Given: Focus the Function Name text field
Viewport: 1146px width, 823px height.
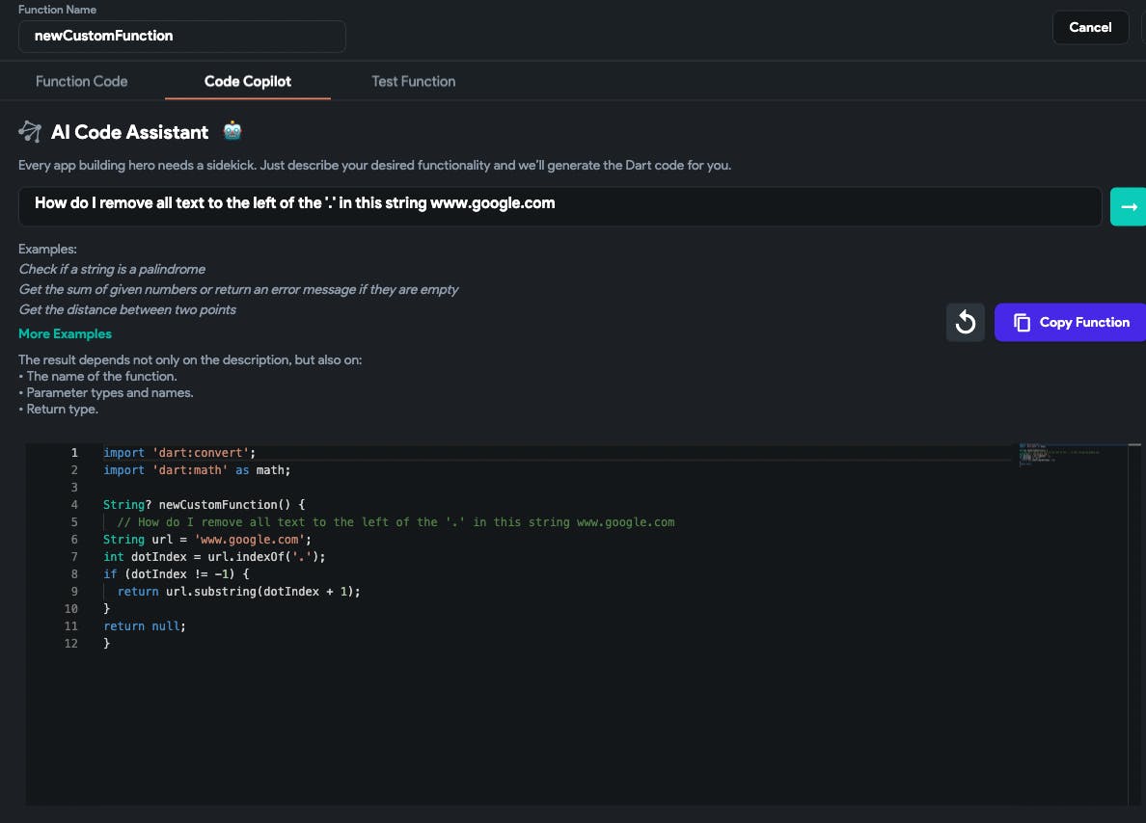Looking at the screenshot, I should click(x=182, y=37).
